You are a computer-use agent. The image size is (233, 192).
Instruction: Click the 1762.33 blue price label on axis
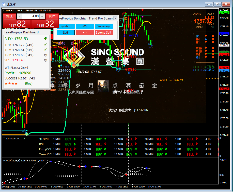[224, 34]
